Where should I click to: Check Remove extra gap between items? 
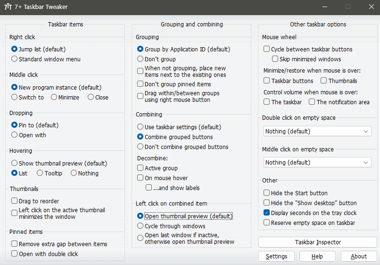tap(59, 244)
